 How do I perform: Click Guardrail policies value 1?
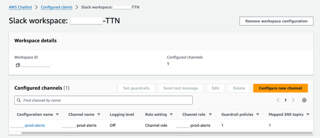222,126
